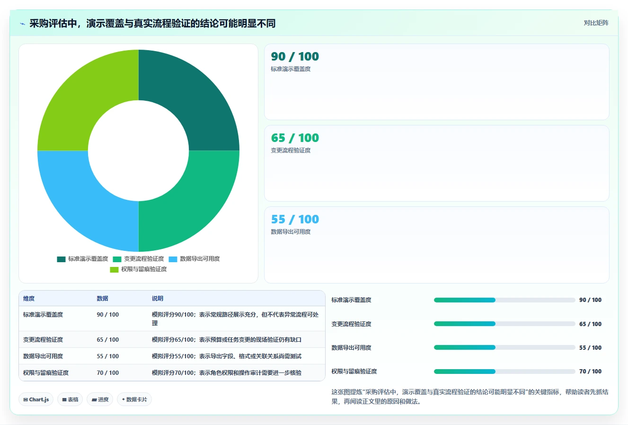Image resolution: width=628 pixels, height=425 pixels.
Task: Click the 表格 tag chip
Action: coord(70,399)
